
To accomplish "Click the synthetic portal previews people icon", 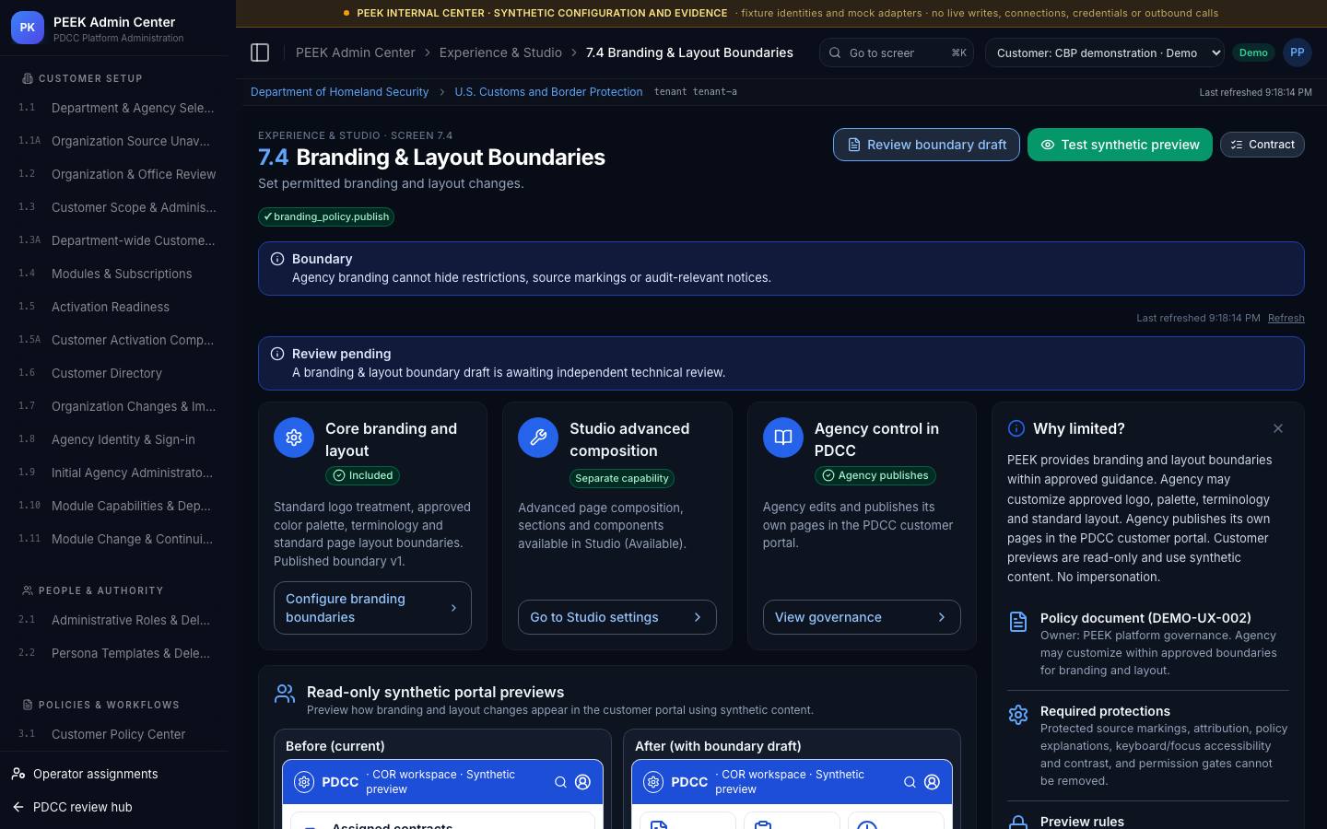I will pyautogui.click(x=285, y=694).
